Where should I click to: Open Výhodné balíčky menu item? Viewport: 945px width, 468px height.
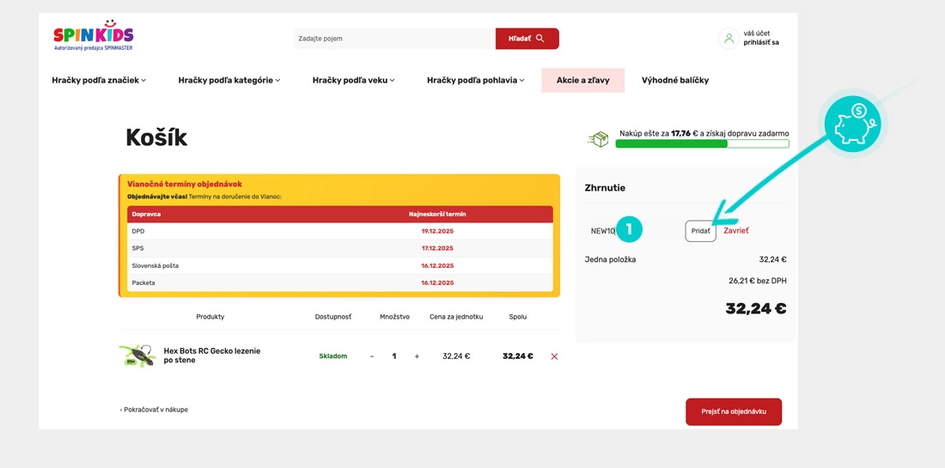coord(674,81)
